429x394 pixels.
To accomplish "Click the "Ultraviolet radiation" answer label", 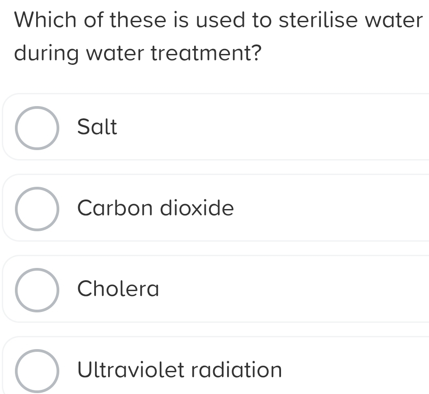I will coord(180,370).
